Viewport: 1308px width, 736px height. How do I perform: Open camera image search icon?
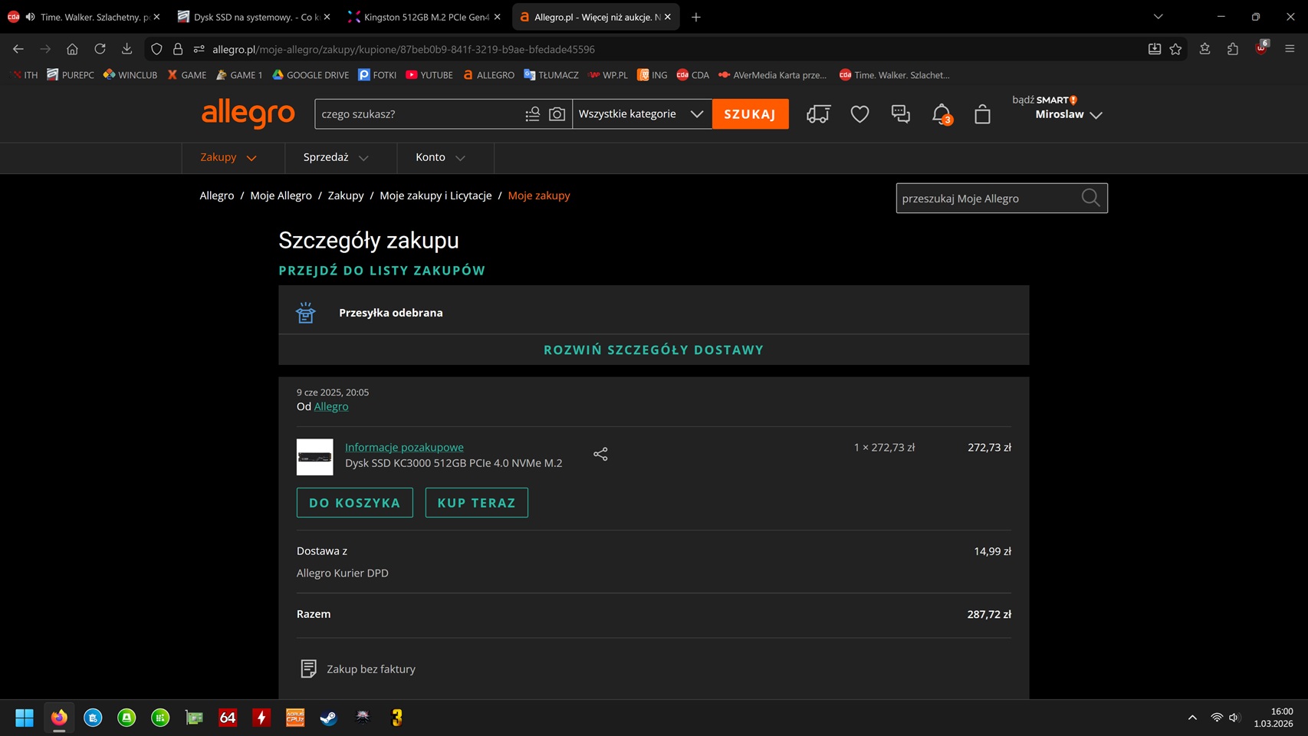(557, 114)
